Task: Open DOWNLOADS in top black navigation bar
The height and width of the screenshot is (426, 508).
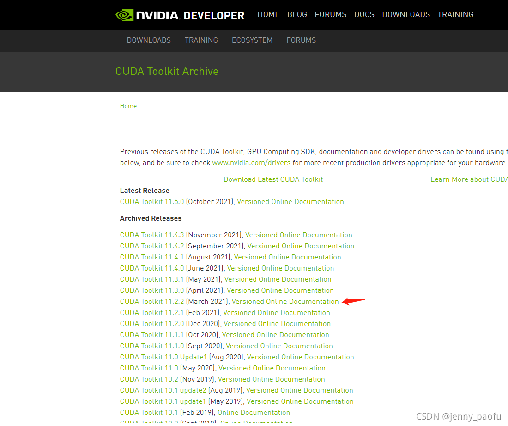Action: [x=406, y=15]
